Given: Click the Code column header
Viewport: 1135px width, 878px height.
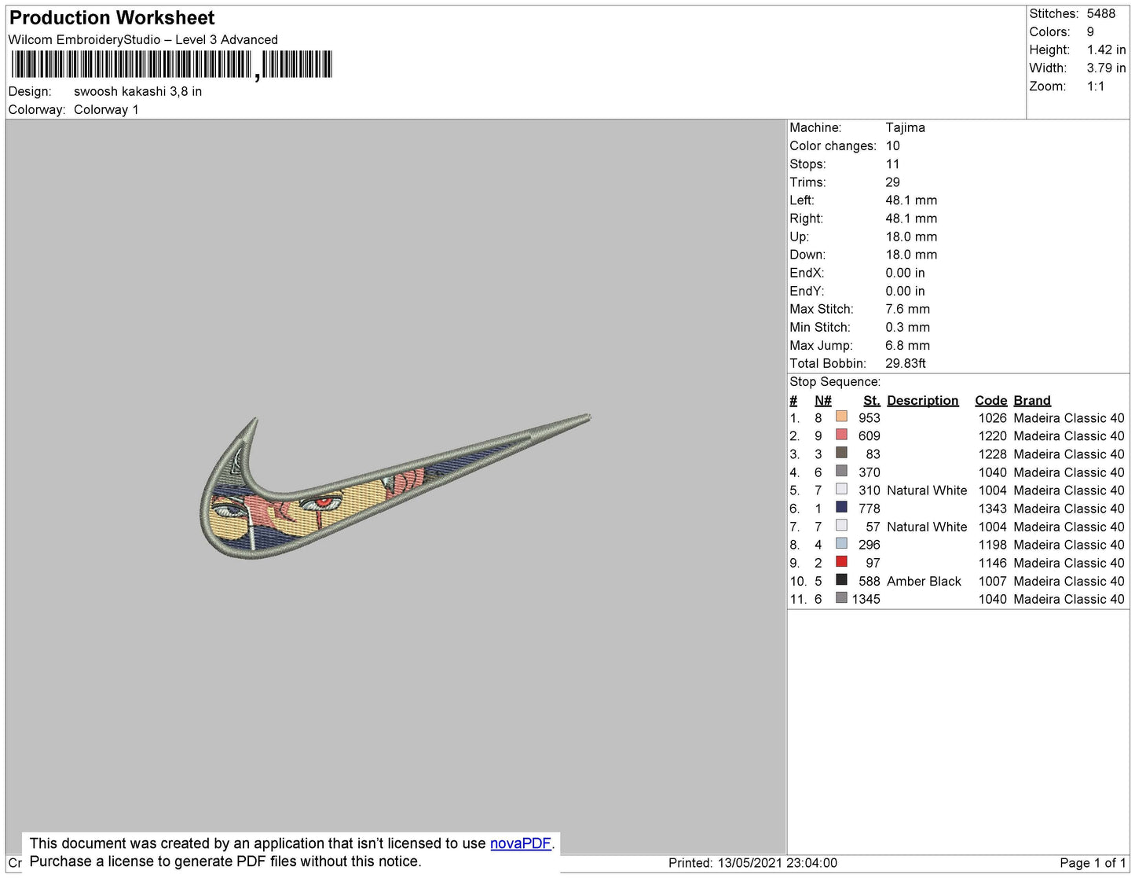Looking at the screenshot, I should [x=990, y=401].
